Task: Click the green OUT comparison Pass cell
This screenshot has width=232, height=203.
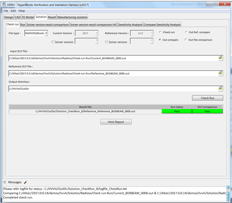Action: point(207,111)
